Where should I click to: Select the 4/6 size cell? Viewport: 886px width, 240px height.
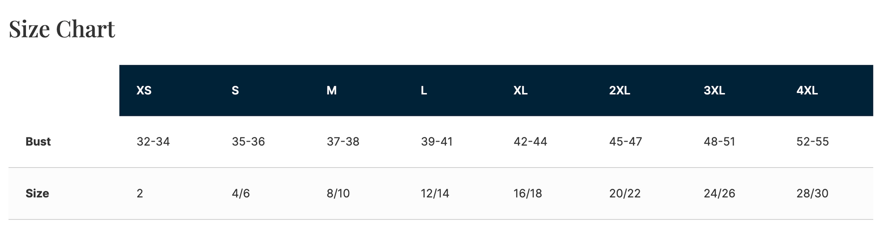[241, 193]
